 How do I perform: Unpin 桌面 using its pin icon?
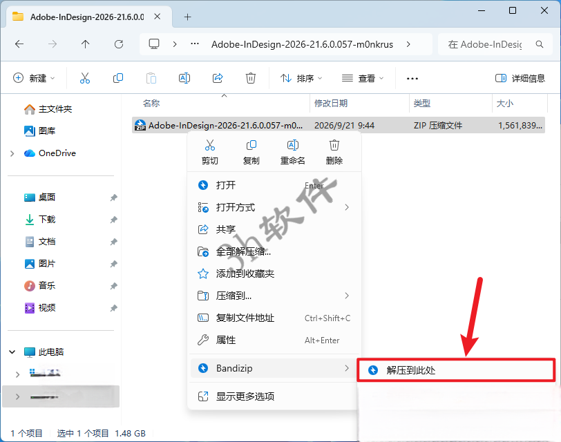113,198
